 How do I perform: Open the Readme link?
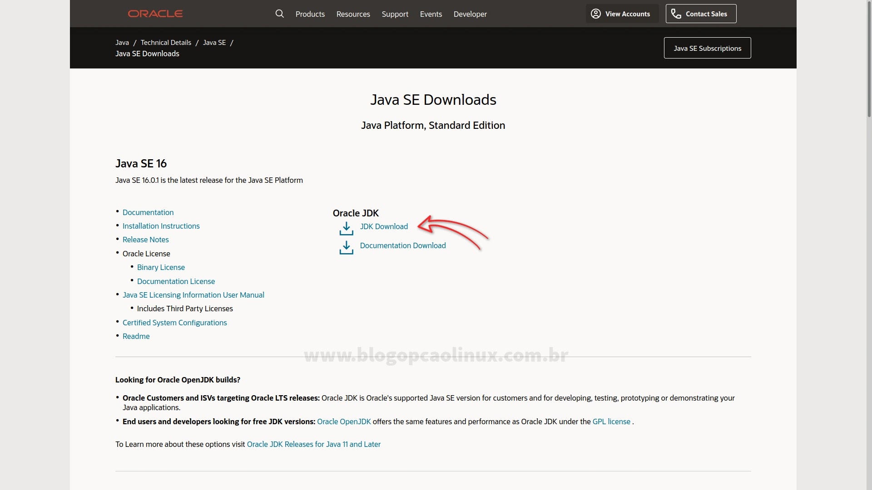tap(136, 336)
